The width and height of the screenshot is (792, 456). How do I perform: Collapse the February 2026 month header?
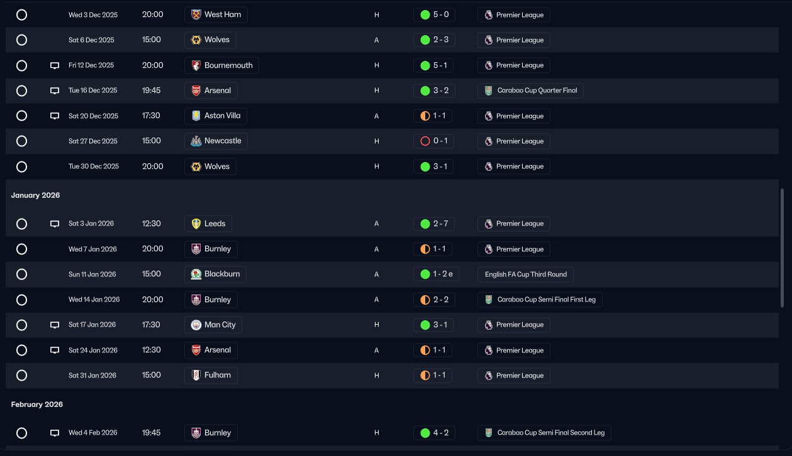click(36, 404)
